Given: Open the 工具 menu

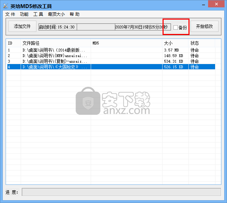Looking at the screenshot, I should click(x=38, y=14).
